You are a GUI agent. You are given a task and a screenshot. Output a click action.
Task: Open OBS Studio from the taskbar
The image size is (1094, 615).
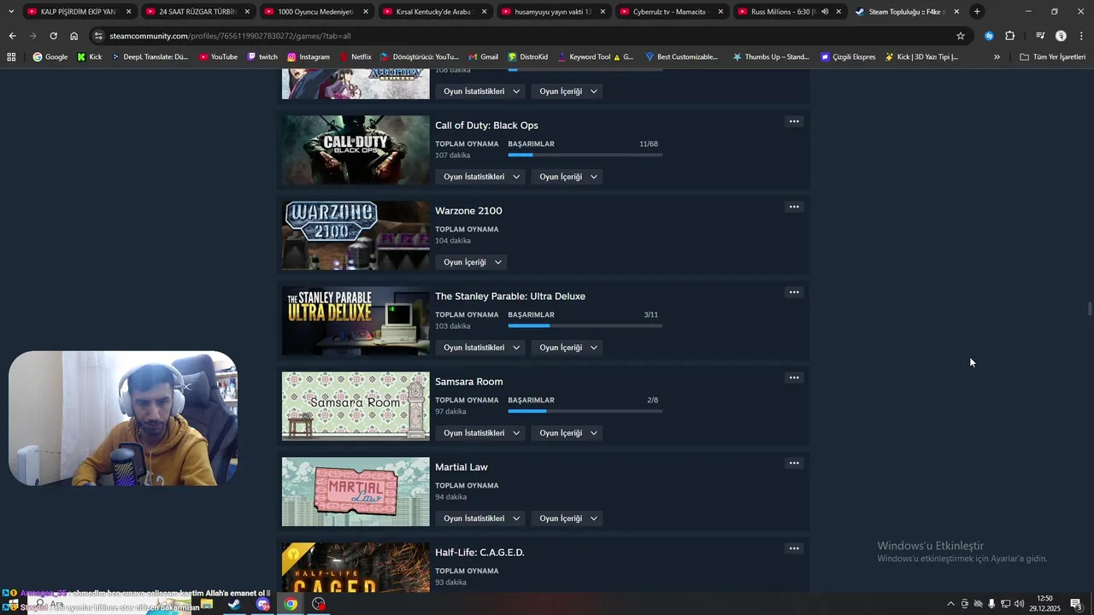(319, 604)
